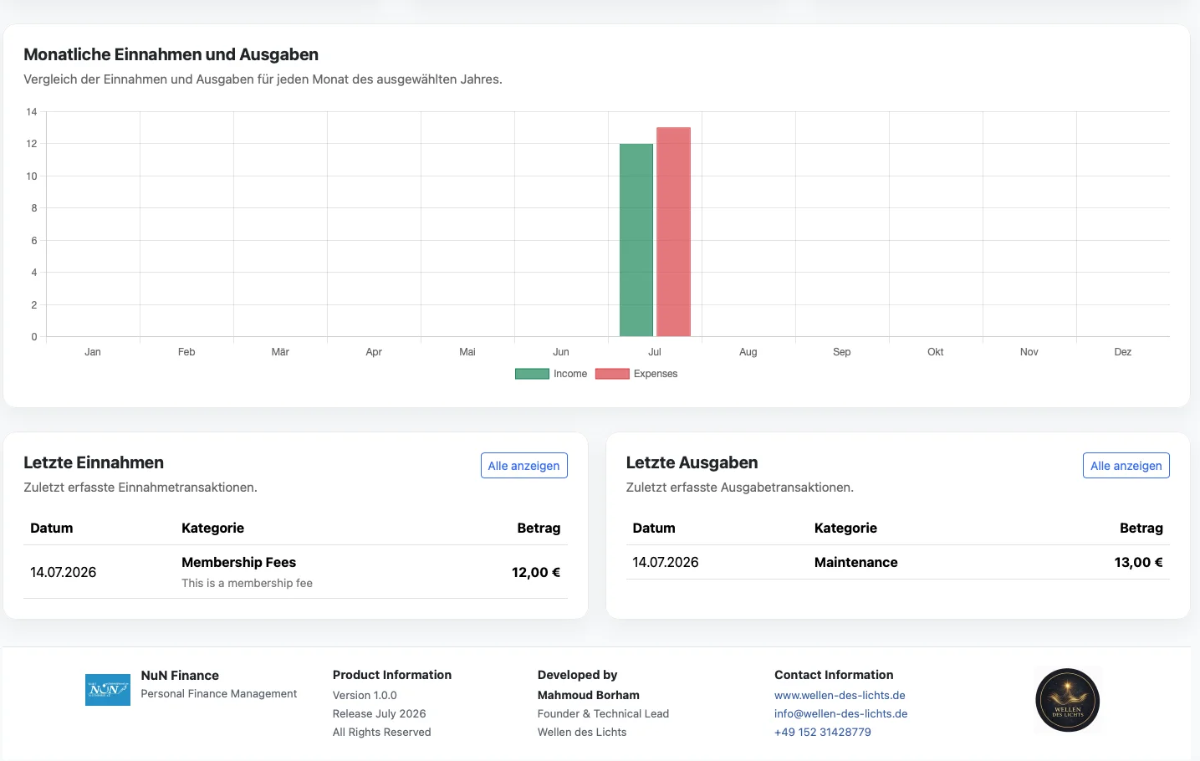Click the NuN Finance footer title

point(180,675)
